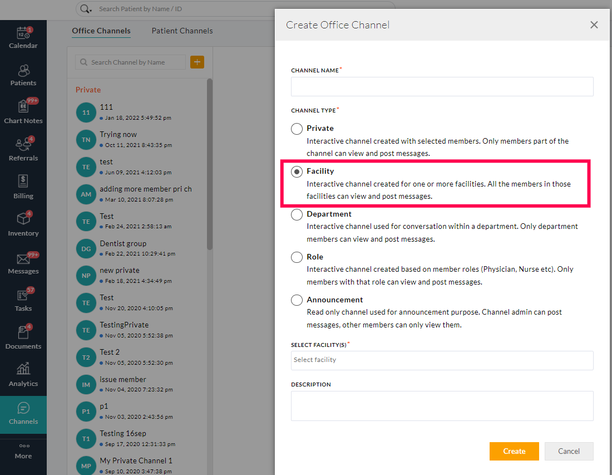Switch to the Patient Channels tab
The width and height of the screenshot is (612, 475).
click(182, 31)
